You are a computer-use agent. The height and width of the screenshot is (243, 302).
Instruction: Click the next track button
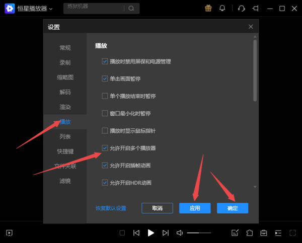click(166, 233)
